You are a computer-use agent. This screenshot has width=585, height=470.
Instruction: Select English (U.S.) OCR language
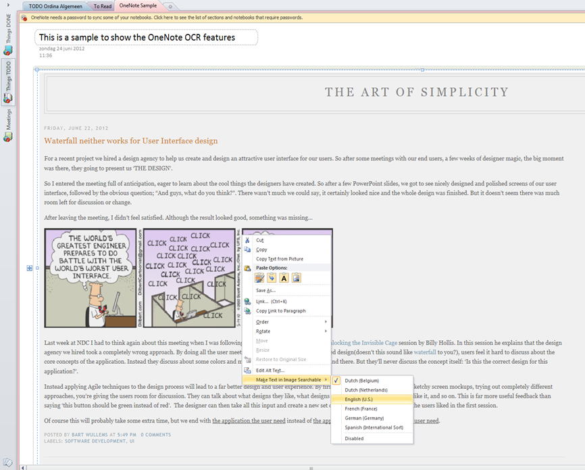(372, 400)
